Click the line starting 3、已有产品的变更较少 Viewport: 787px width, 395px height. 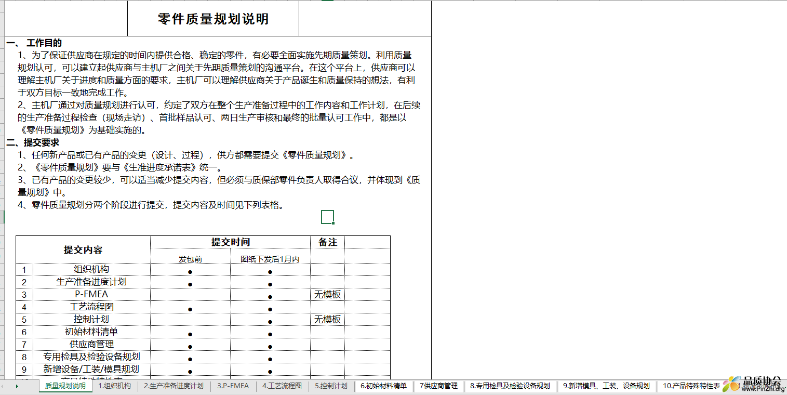click(219, 180)
